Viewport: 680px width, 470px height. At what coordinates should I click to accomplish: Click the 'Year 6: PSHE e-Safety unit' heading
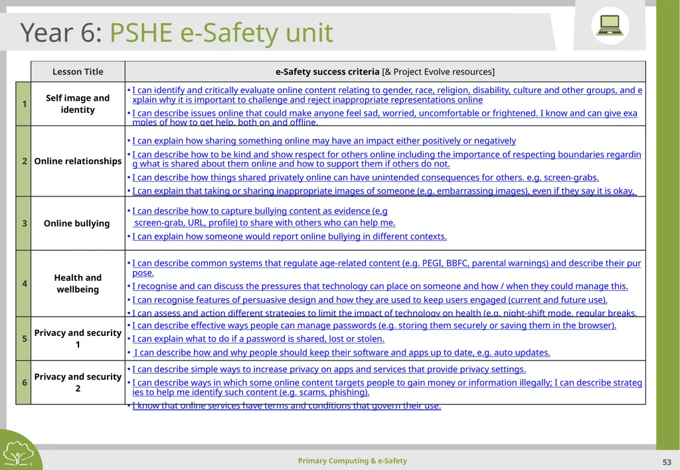pyautogui.click(x=177, y=33)
